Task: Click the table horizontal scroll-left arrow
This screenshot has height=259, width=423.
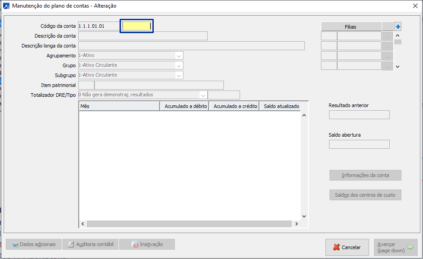Action: pos(83,224)
